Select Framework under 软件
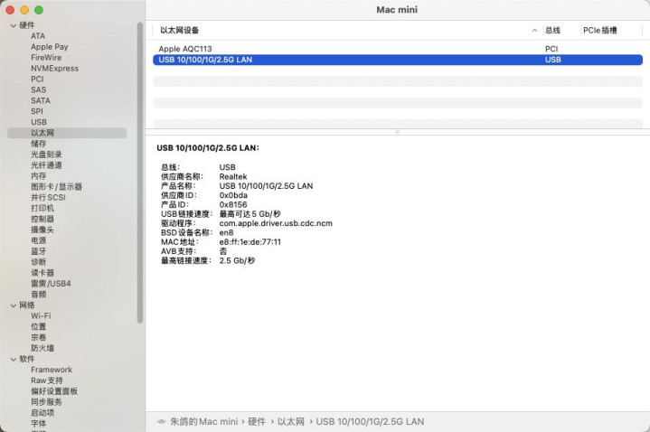Screen dimensions: 650x432 coord(52,371)
